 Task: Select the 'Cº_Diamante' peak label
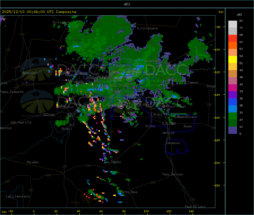tap(26, 85)
